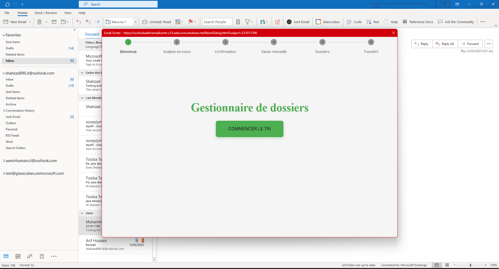The height and width of the screenshot is (269, 499).
Task: Click the Translate icon in ribbon
Action: (264, 22)
